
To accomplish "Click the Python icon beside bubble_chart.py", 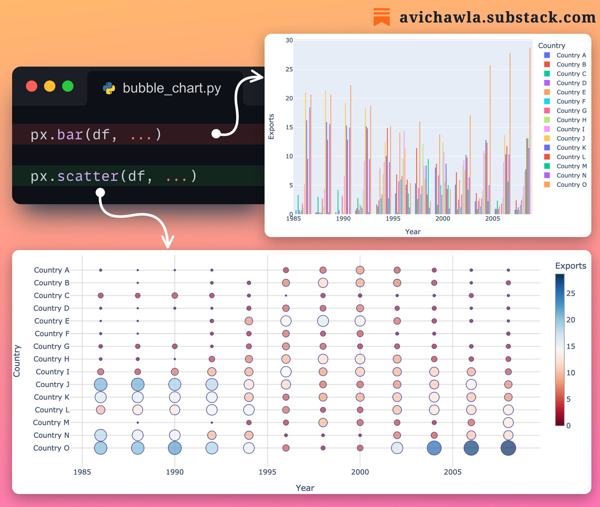I will click(109, 86).
